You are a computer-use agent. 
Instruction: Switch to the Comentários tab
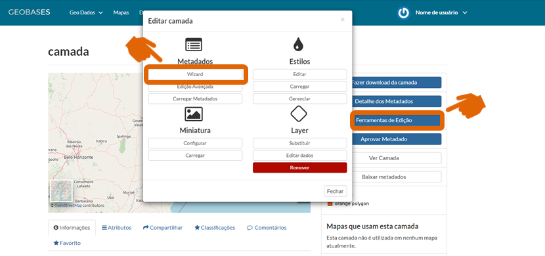click(267, 228)
